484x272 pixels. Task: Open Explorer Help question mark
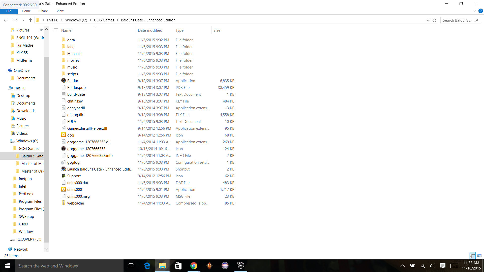point(481,11)
